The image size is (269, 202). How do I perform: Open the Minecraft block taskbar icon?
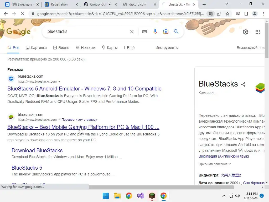[x=152, y=196]
